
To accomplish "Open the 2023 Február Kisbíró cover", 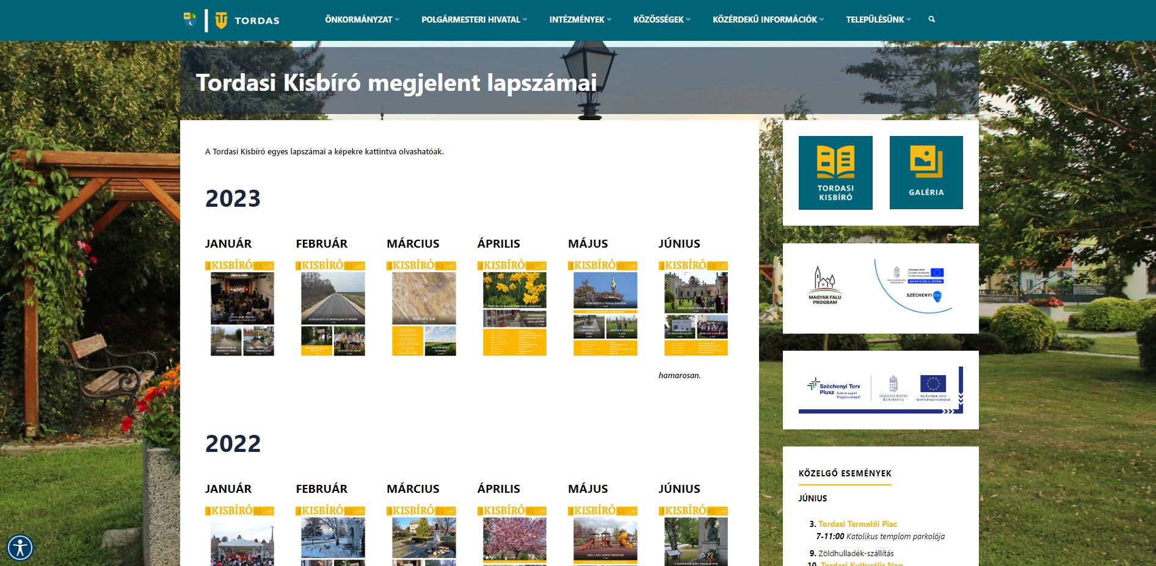I will point(330,308).
